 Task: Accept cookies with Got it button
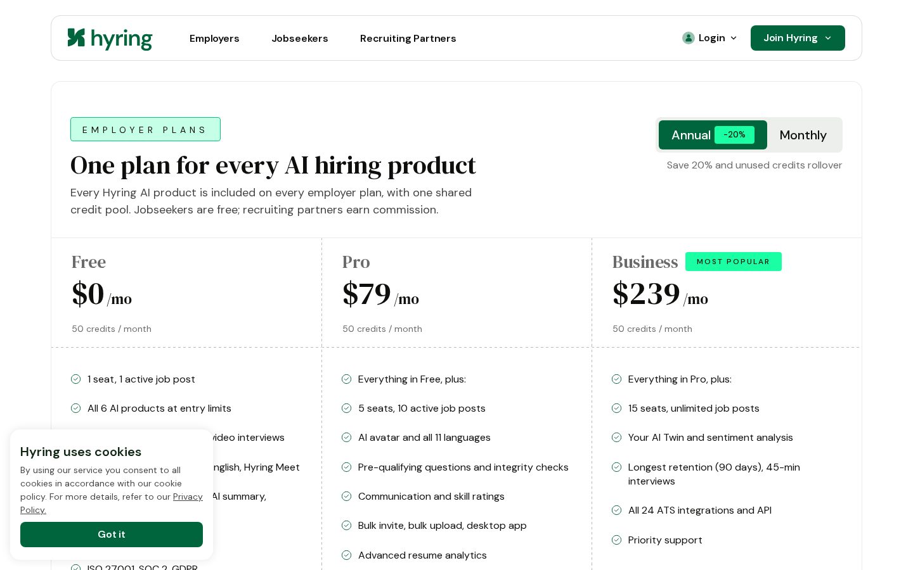[x=112, y=535]
